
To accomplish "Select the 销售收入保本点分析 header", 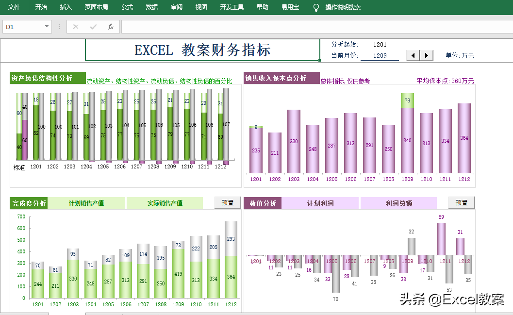I will pyautogui.click(x=281, y=78).
